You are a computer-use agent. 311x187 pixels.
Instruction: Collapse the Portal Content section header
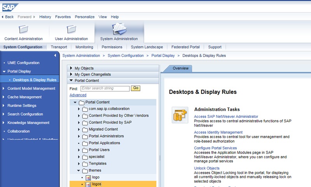pos(71,80)
